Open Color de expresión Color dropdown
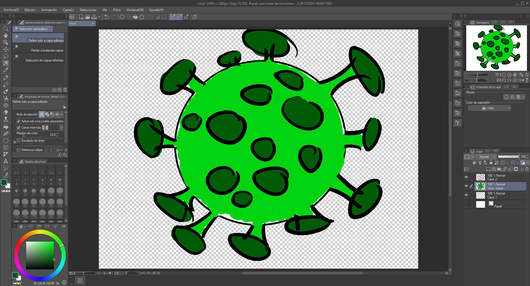530x286 pixels. click(x=489, y=108)
